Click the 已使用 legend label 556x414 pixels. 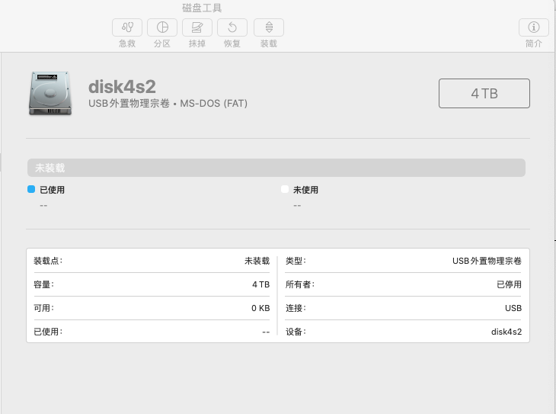[52, 190]
